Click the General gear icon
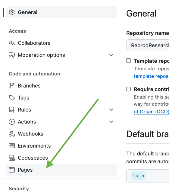This screenshot has height=193, width=169. [x=12, y=12]
